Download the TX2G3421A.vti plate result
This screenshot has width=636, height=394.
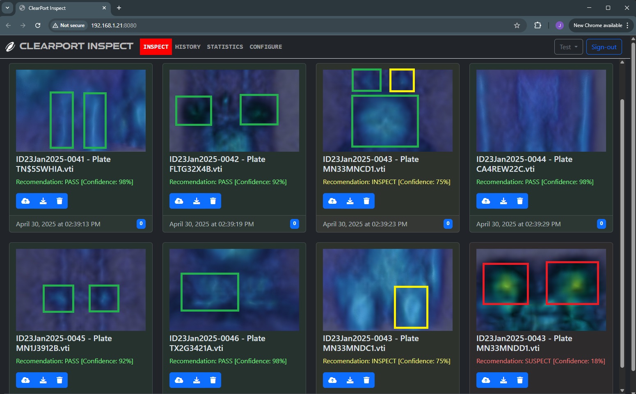(x=197, y=380)
